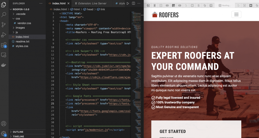Open the Docker whale view
The image size is (259, 138).
click(x=4, y=65)
